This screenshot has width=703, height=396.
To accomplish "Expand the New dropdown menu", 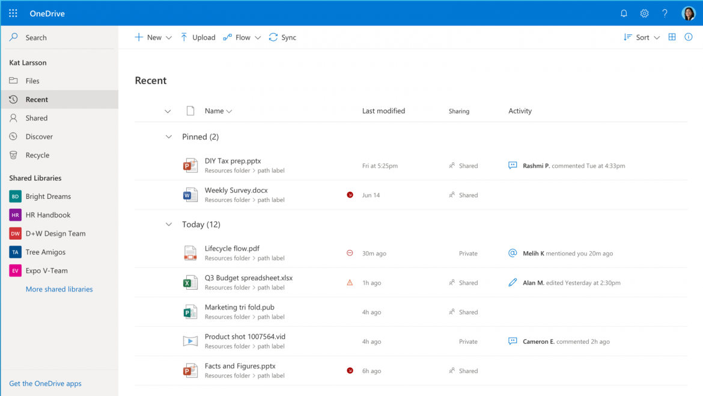I will pos(153,37).
